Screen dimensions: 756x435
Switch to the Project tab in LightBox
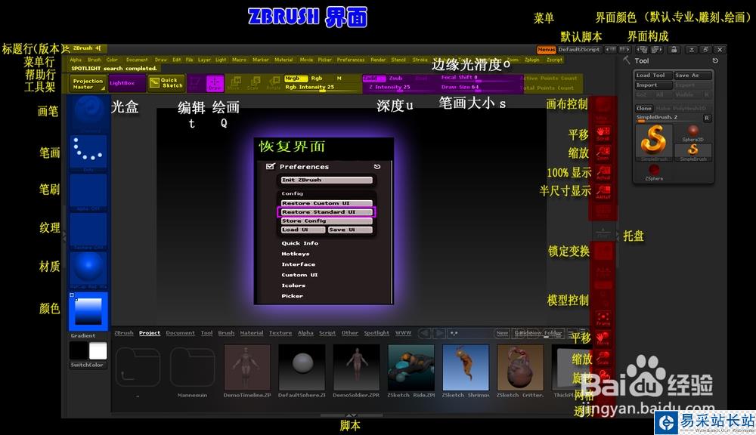click(150, 333)
